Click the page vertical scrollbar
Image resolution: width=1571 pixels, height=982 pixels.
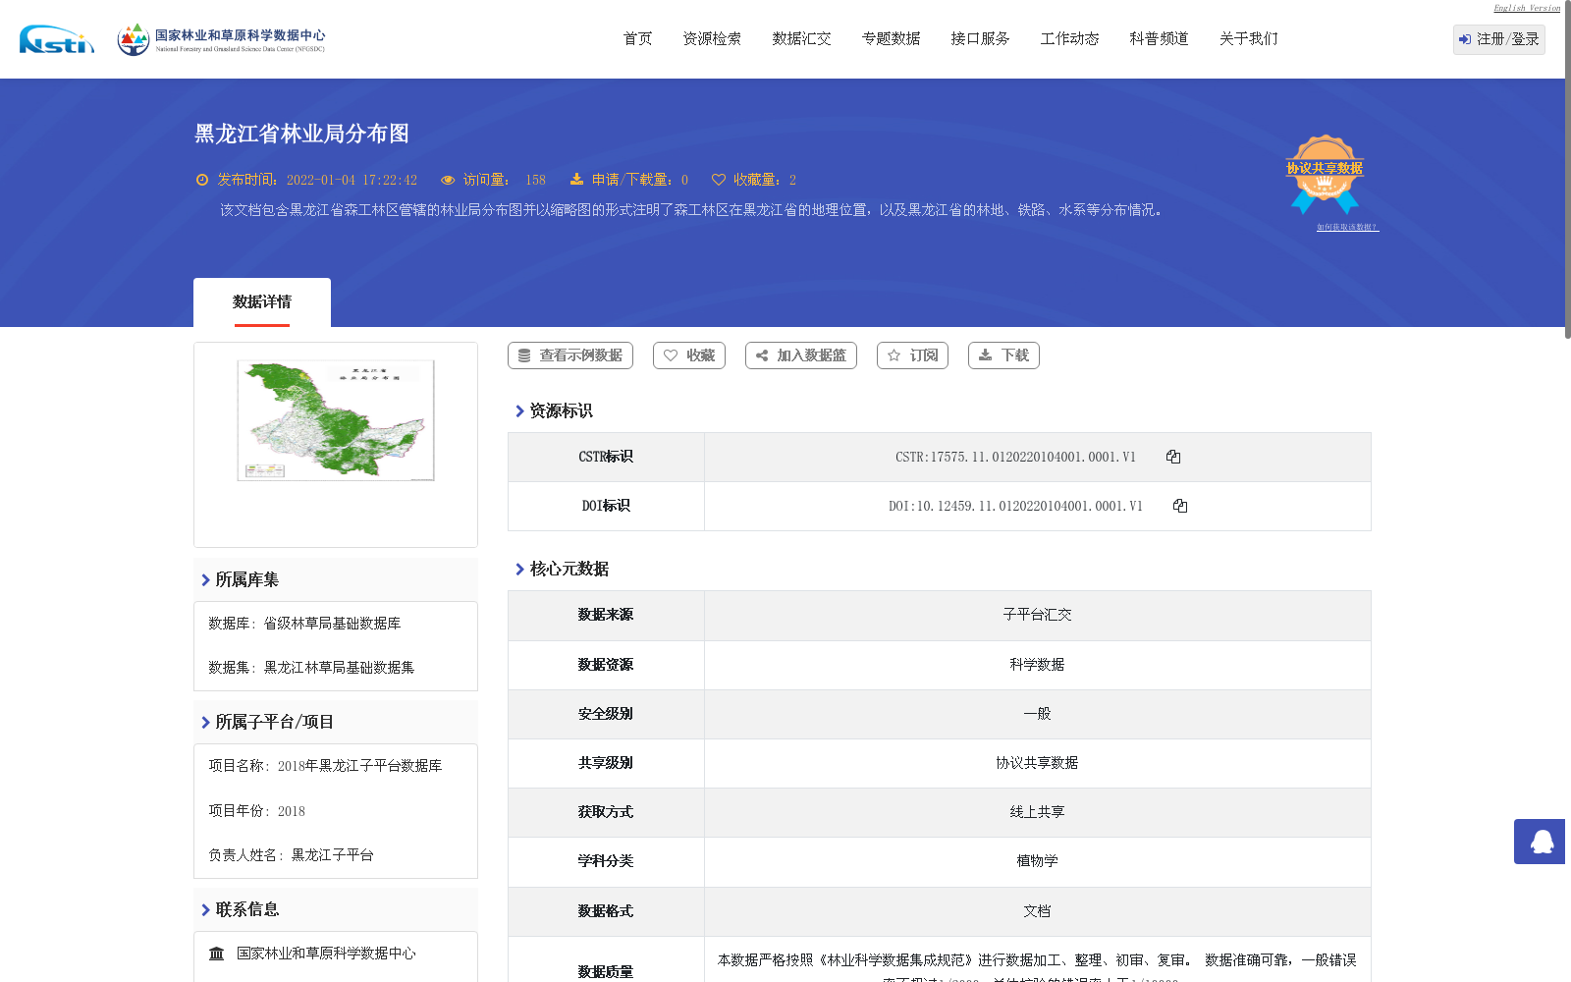pos(1568,169)
